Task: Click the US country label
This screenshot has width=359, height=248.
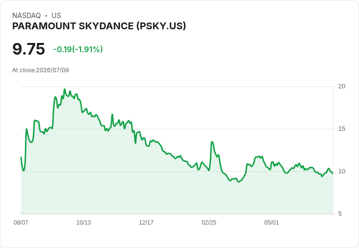Action: point(56,16)
